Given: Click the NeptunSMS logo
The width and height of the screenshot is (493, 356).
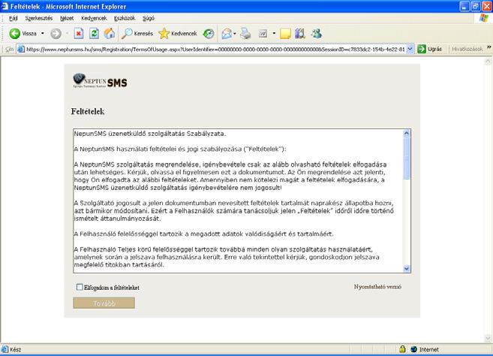Looking at the screenshot, I should coord(100,81).
